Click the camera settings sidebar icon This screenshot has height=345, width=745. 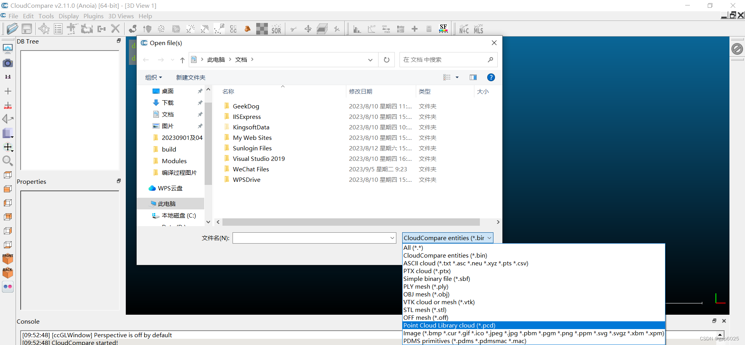tap(8, 63)
